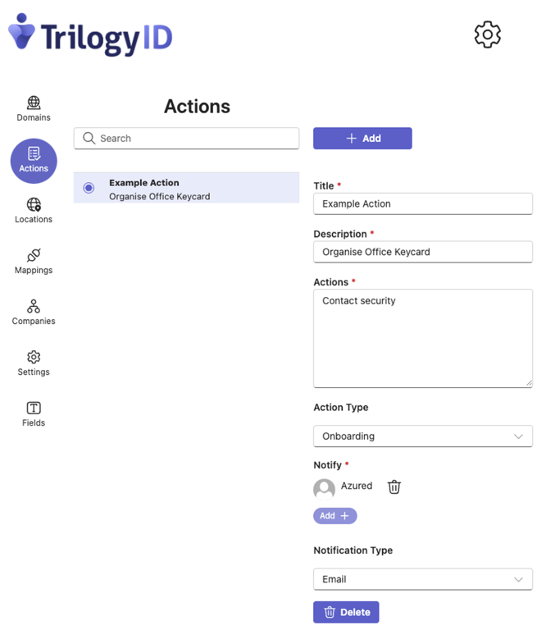Click the Action Type label
This screenshot has height=630, width=537.
pos(341,408)
